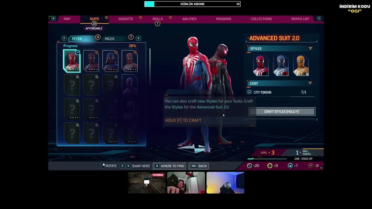Viewport: 372px width, 209px height.
Task: Switch to the SKILLS tab
Action: [x=158, y=19]
